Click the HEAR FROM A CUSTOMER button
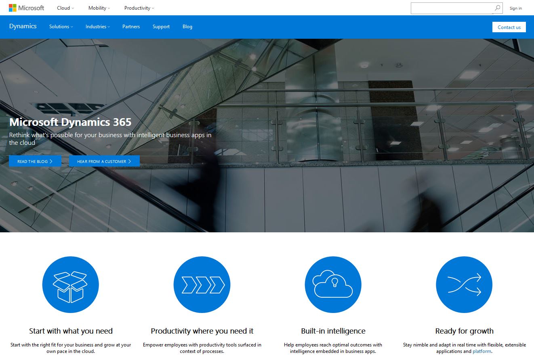Image resolution: width=534 pixels, height=361 pixels. pos(104,161)
